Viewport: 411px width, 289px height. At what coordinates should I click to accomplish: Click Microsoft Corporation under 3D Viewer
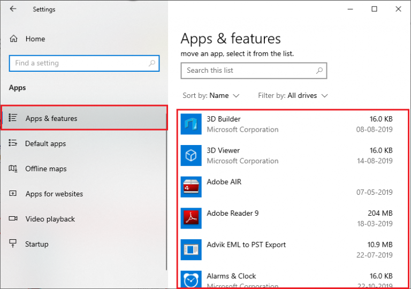tap(242, 161)
